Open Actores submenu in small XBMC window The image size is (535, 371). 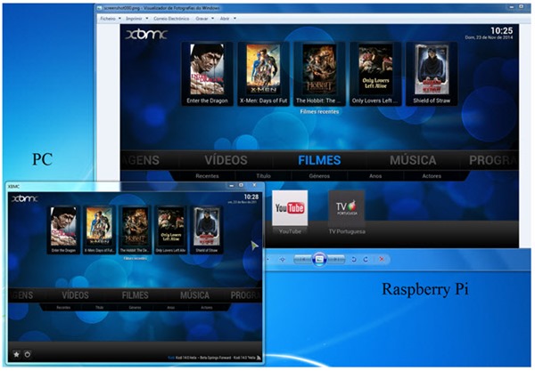point(207,307)
